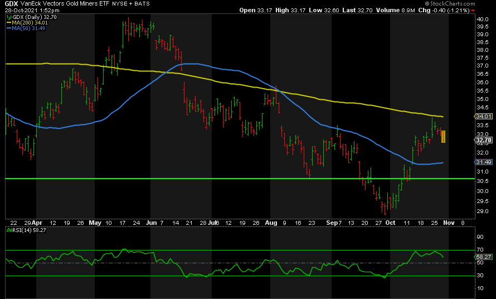Click the StockCharts.com copyright text
This screenshot has height=299, width=496.
tap(450, 3)
